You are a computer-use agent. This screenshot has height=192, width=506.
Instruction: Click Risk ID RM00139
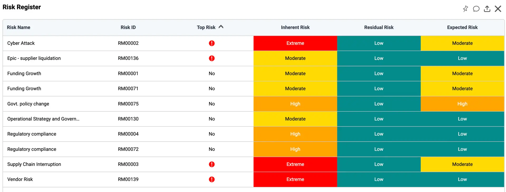(128, 179)
